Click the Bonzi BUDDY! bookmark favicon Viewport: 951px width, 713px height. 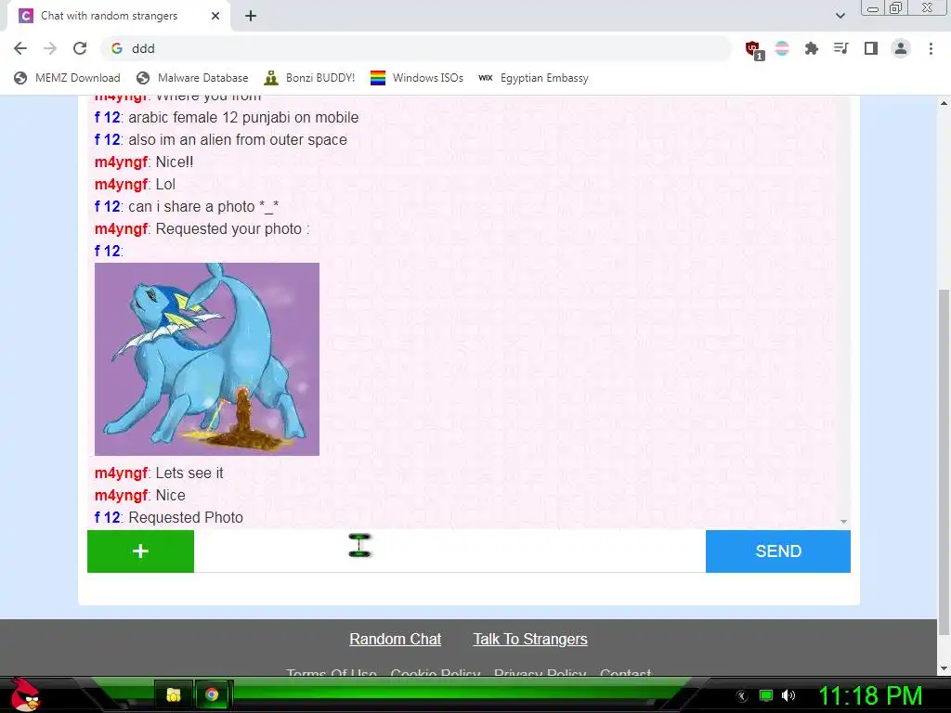271,78
